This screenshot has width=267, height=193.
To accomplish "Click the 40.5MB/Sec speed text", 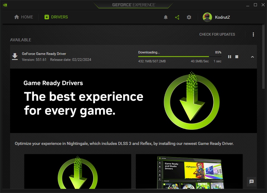I will tap(200, 61).
